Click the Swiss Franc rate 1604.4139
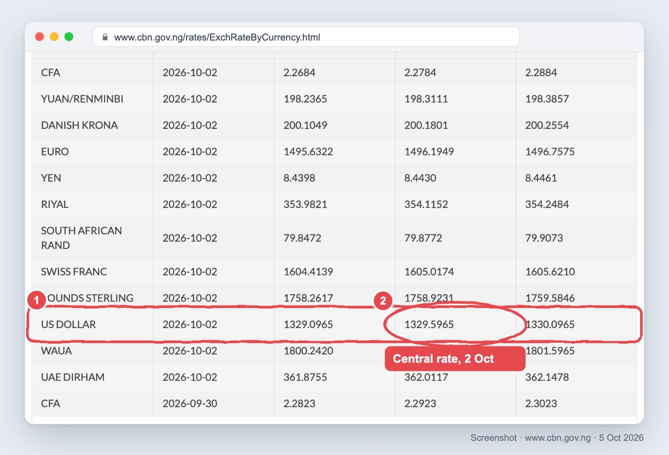The width and height of the screenshot is (669, 455). 309,272
